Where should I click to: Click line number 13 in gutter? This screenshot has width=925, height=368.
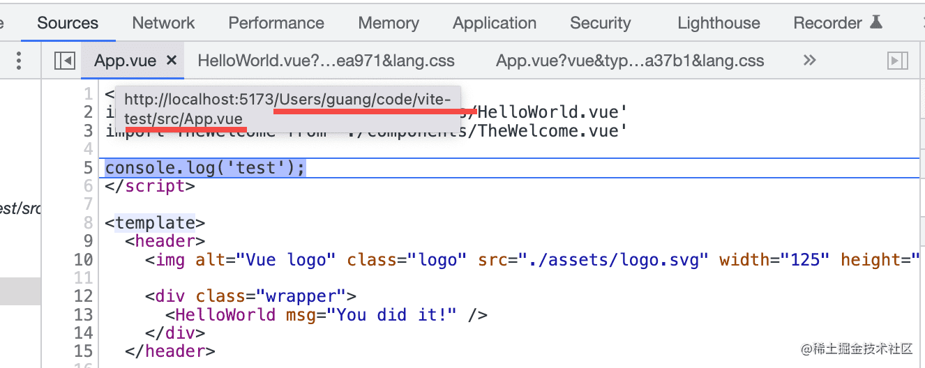point(83,315)
